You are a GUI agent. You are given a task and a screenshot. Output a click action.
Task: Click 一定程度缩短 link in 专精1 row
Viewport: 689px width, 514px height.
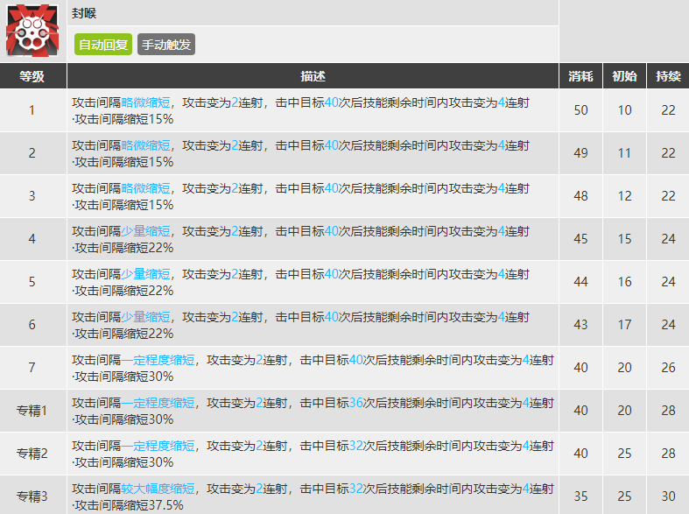[158, 403]
